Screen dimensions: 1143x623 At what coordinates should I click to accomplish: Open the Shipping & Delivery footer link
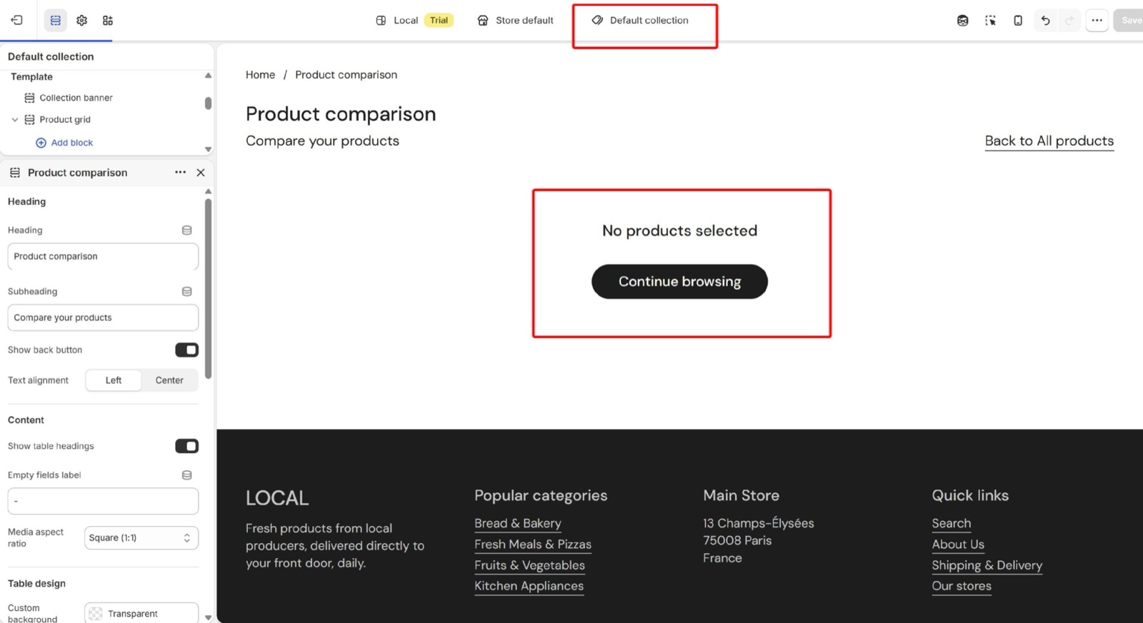coord(987,566)
